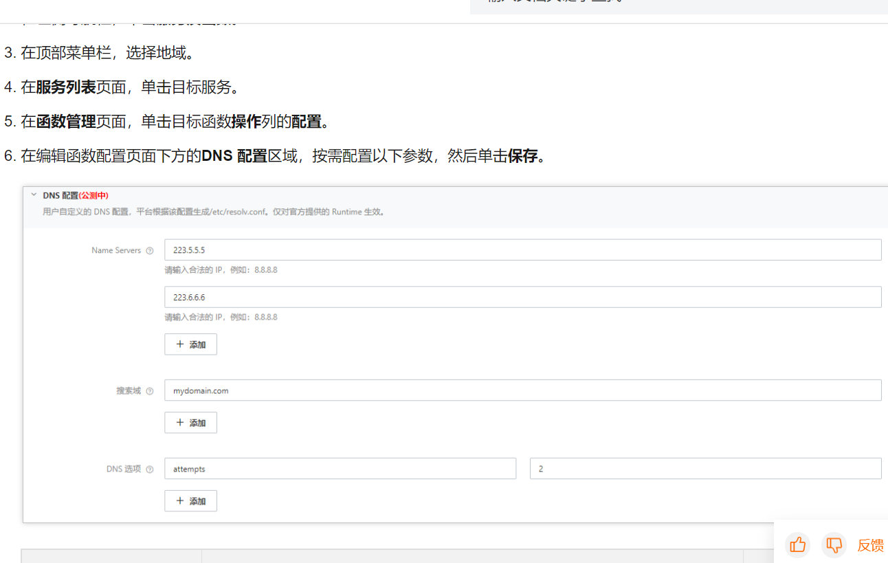The height and width of the screenshot is (563, 888).
Task: Click the bold 保存 text in step 6
Action: pos(522,156)
